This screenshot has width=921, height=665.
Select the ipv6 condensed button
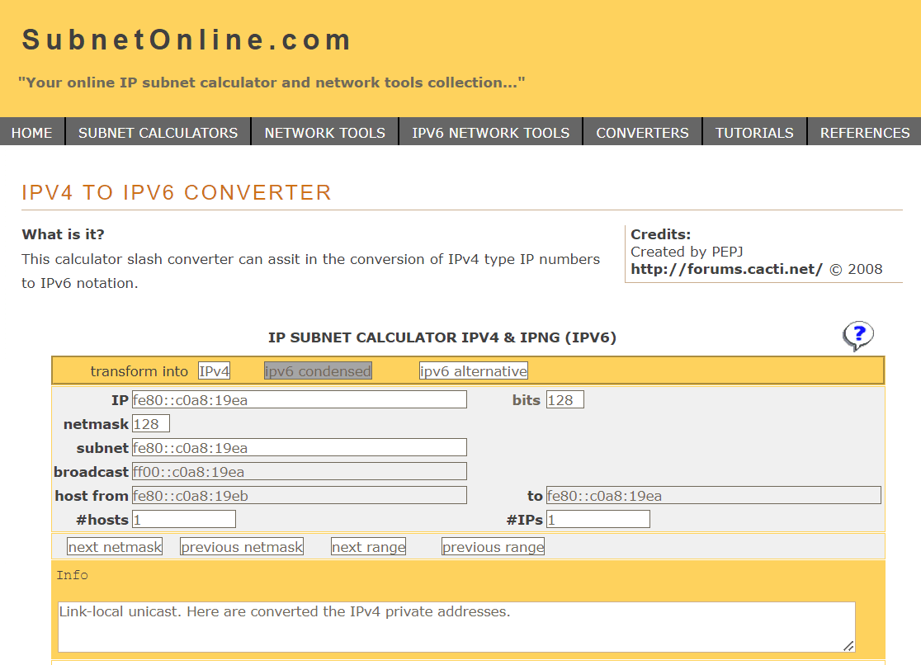tap(318, 371)
